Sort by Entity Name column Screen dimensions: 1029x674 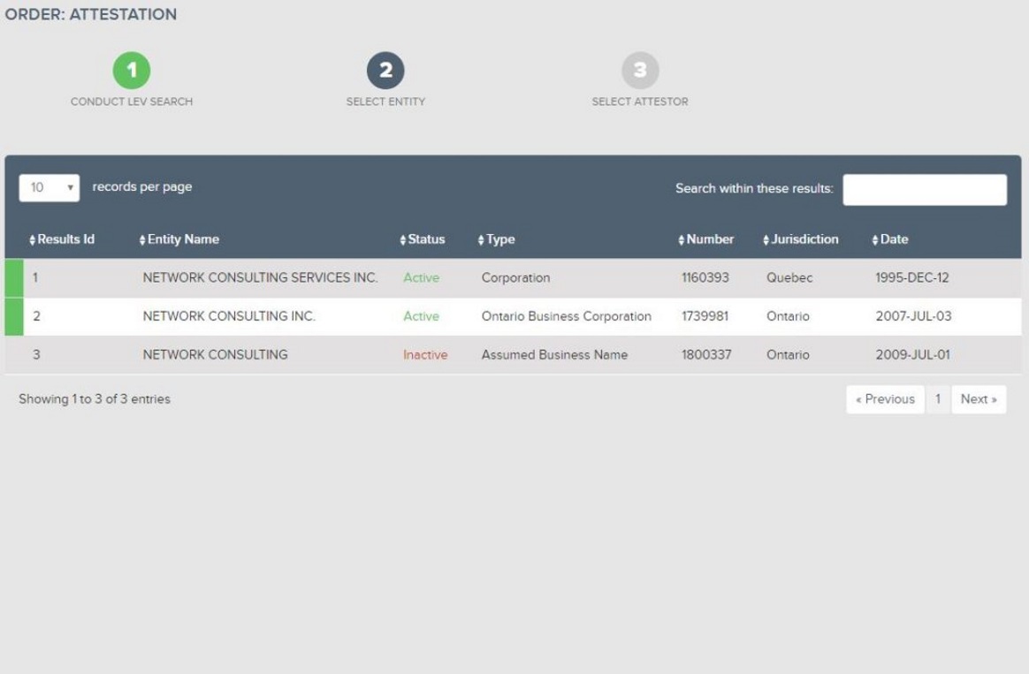pos(179,239)
